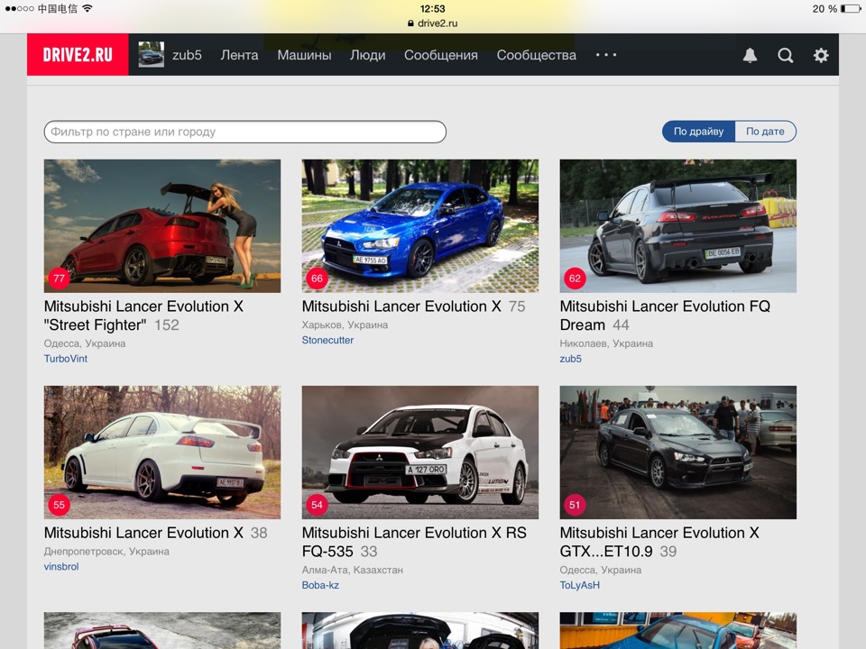The width and height of the screenshot is (866, 649).
Task: Click Харьков, Украина location text
Action: click(x=345, y=325)
